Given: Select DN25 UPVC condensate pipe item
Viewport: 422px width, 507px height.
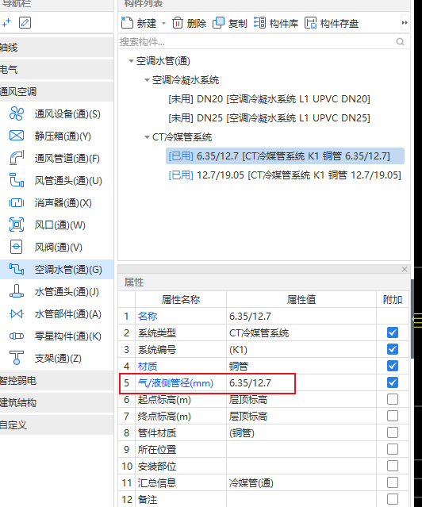Looking at the screenshot, I should tap(269, 118).
